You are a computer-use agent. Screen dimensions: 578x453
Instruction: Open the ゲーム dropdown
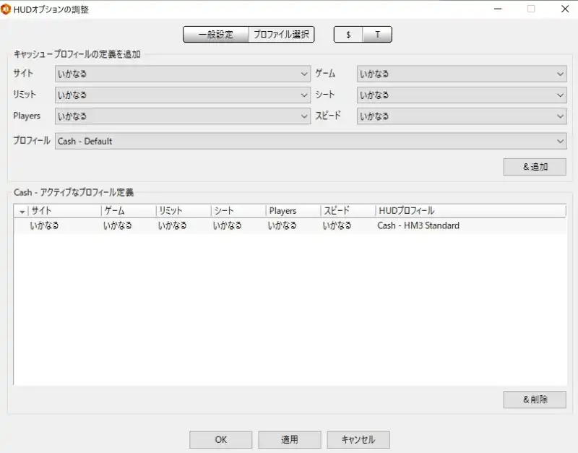click(461, 74)
